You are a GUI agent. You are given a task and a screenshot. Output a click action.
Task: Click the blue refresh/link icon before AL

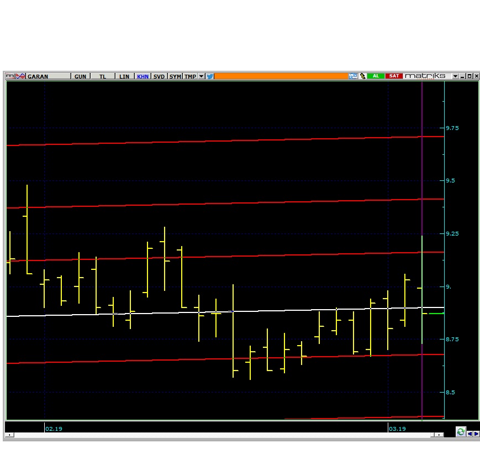(353, 76)
